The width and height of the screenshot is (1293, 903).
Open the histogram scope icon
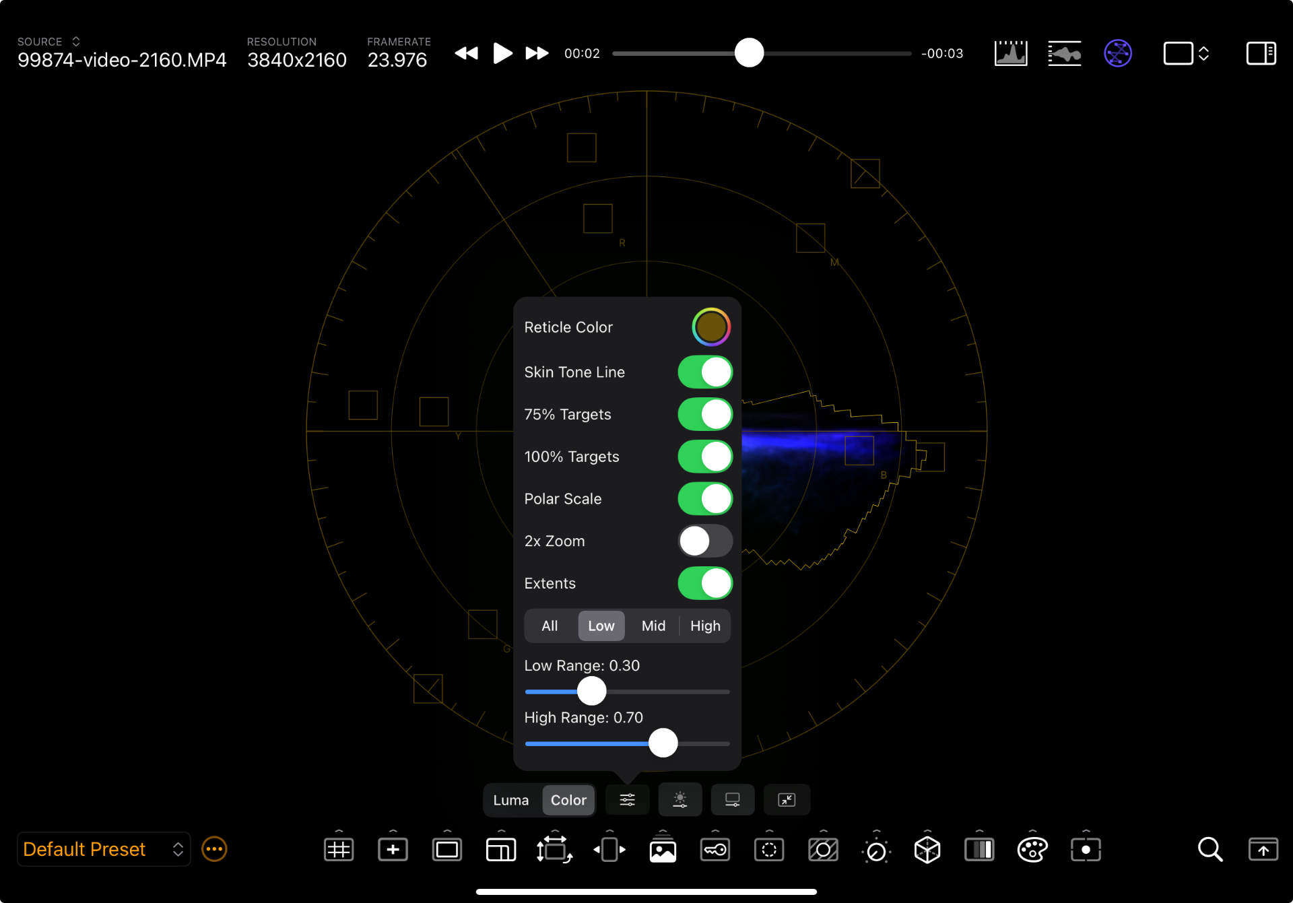point(1010,53)
